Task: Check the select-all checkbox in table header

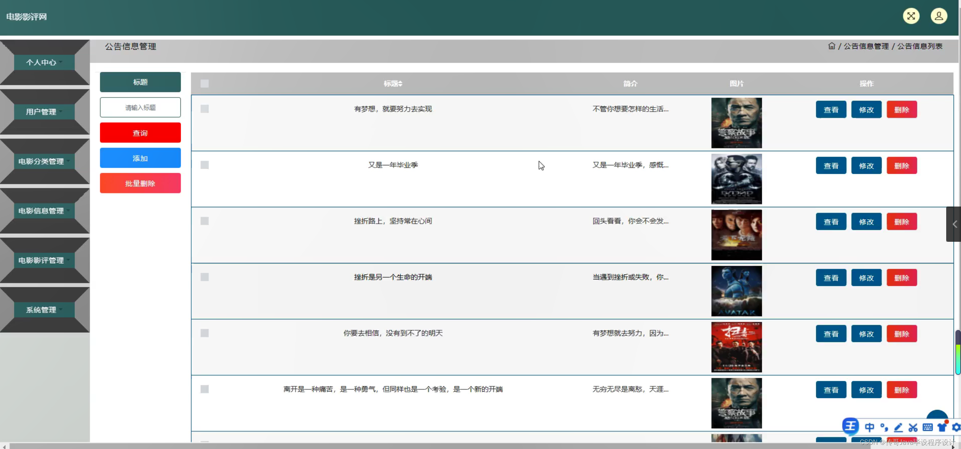Action: coord(204,84)
